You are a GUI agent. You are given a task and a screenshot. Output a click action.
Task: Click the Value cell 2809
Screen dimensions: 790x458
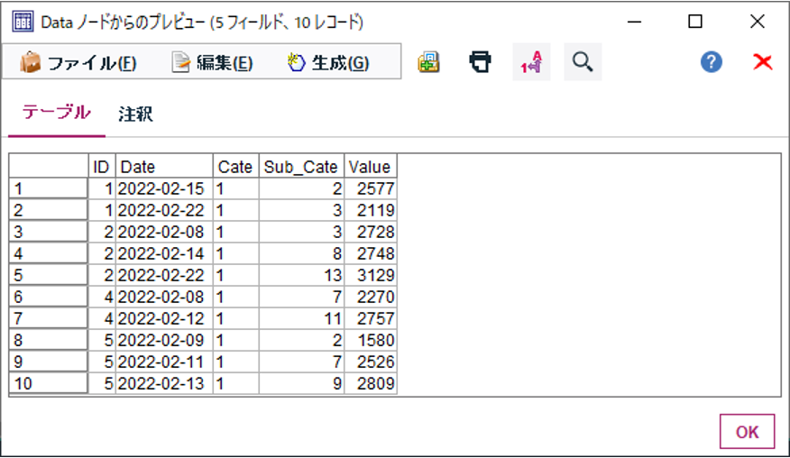click(371, 383)
